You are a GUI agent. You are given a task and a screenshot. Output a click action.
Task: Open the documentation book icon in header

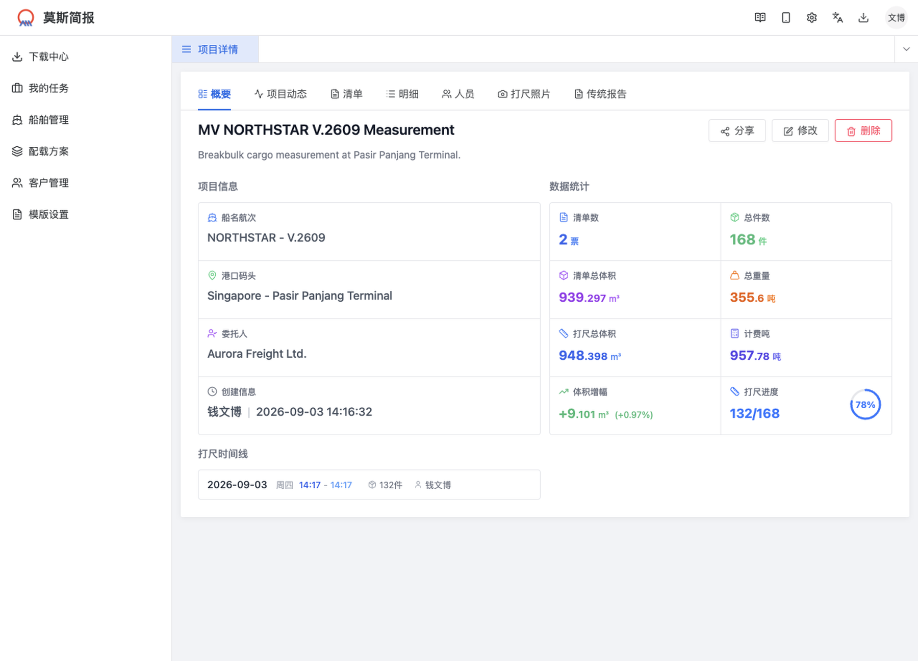point(760,18)
